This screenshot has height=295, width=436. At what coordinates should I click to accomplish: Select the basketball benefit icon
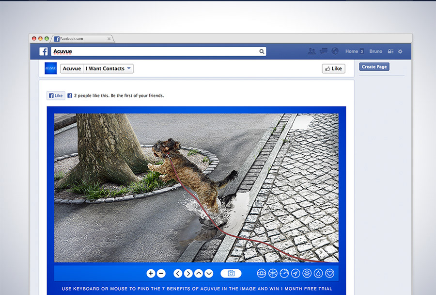tap(273, 274)
